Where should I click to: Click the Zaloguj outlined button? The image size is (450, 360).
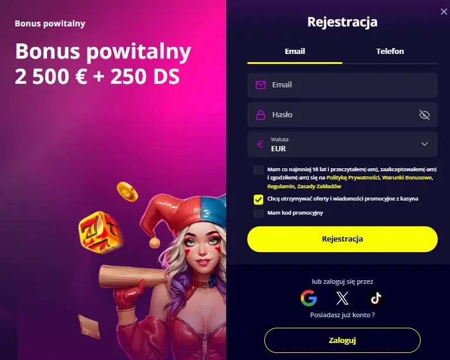coord(342,340)
